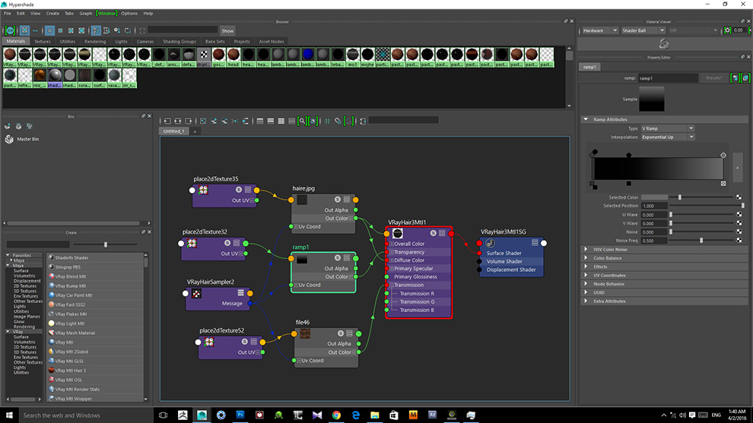Open the Interpolation dropdown showing Exponential Up

coord(667,137)
